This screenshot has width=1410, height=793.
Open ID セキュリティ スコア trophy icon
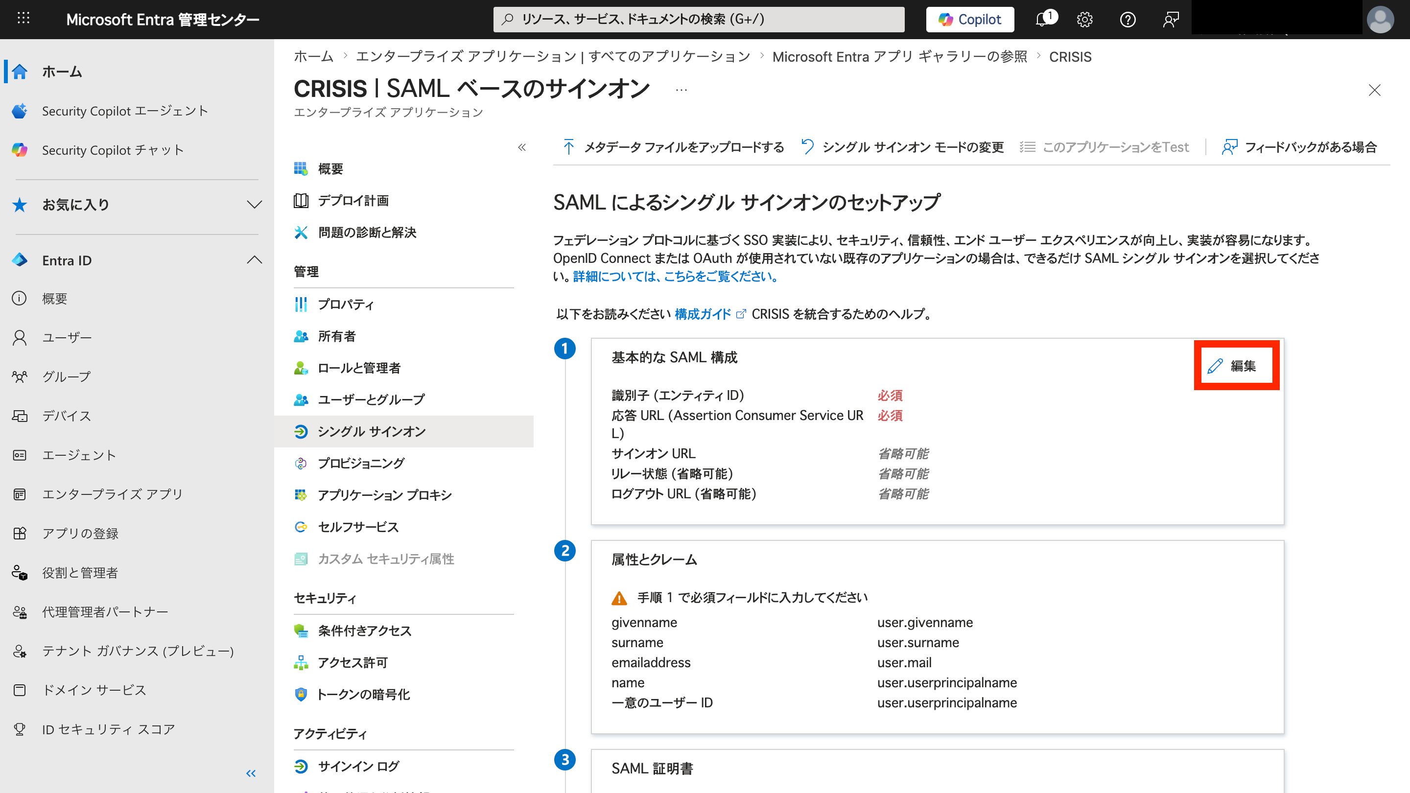tap(19, 729)
